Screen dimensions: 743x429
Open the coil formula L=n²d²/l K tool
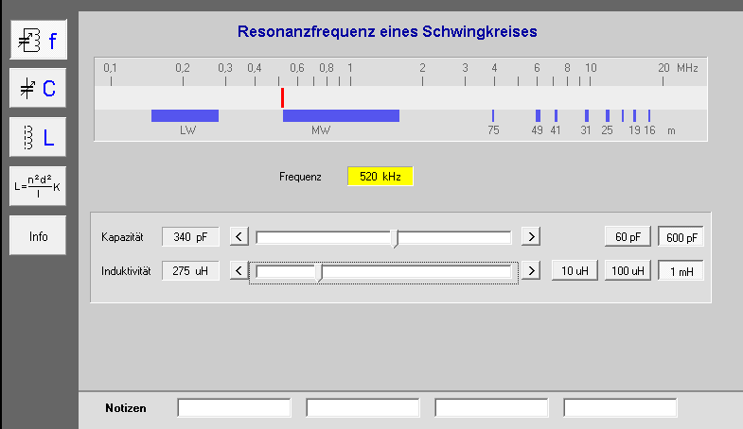(38, 186)
